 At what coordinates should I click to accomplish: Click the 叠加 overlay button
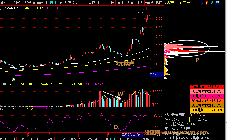pos(101,3)
